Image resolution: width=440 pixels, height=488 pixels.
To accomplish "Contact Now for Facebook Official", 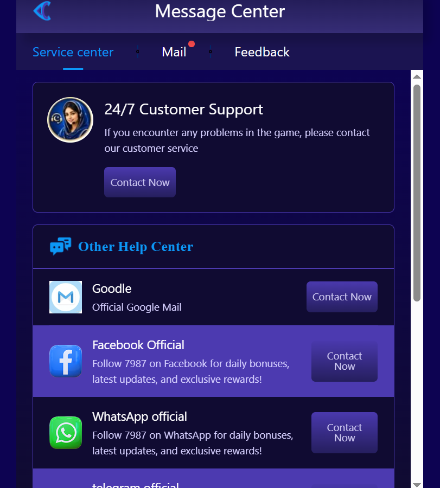I will [345, 361].
